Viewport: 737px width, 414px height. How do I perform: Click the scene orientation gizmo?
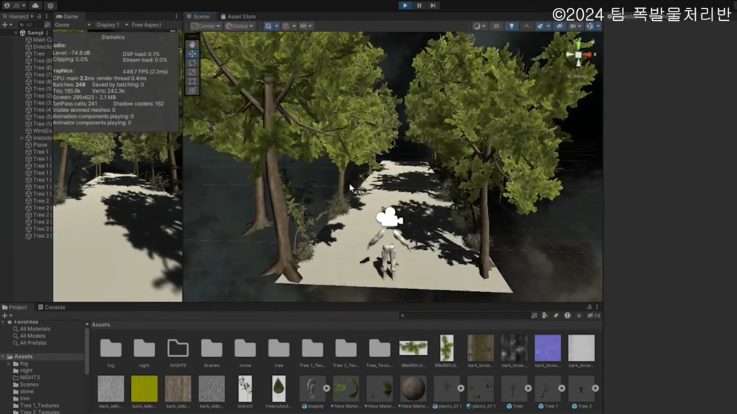[579, 55]
